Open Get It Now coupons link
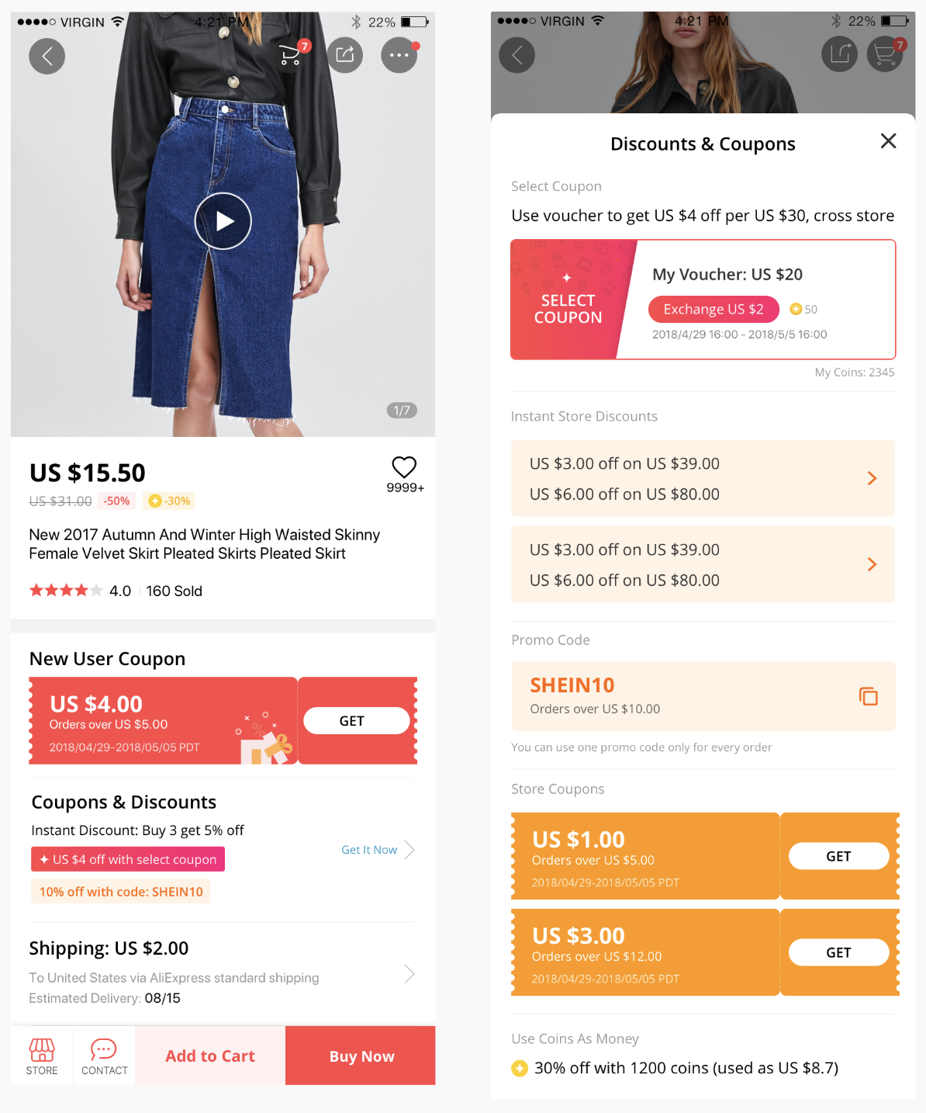926x1113 pixels. point(378,850)
